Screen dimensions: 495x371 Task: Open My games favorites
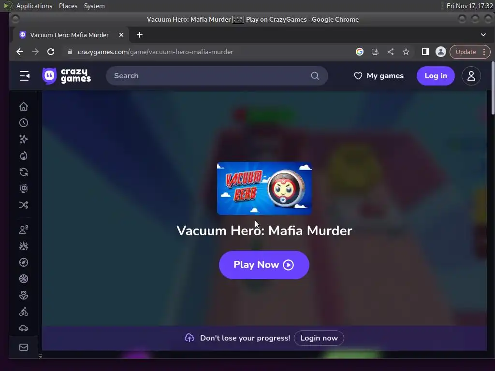point(379,76)
